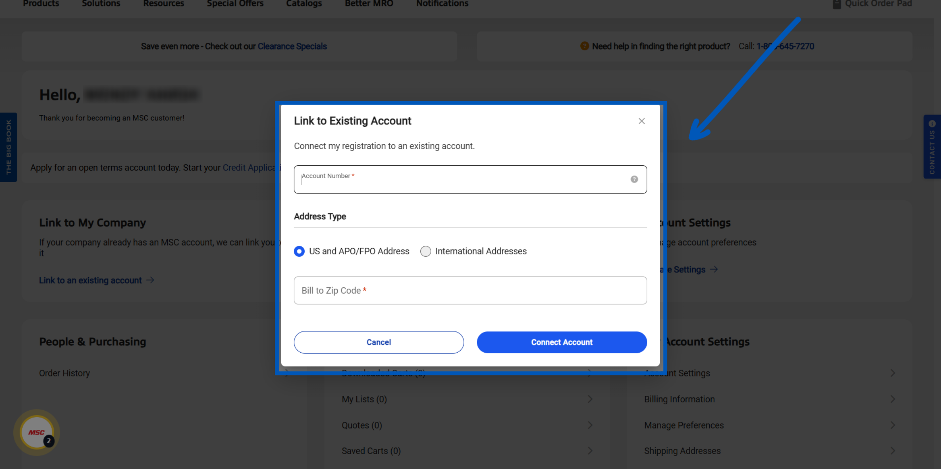The image size is (941, 469).
Task: Open Order History
Action: tap(64, 373)
